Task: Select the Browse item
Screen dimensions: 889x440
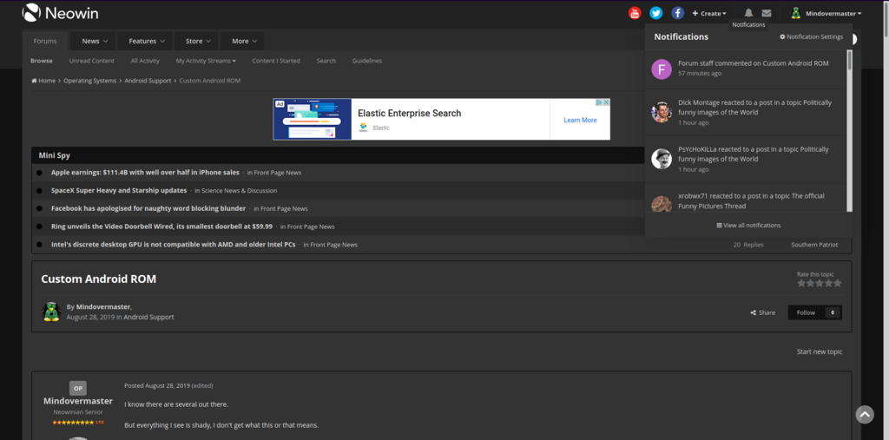Action: coord(42,61)
